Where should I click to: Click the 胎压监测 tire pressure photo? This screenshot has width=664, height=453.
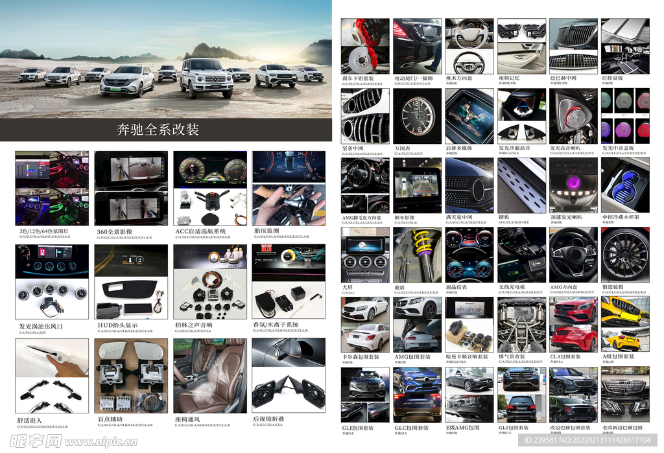pyautogui.click(x=289, y=189)
